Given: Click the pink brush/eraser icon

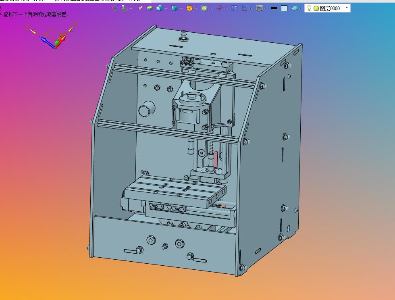Looking at the screenshot, I should click(x=140, y=8).
